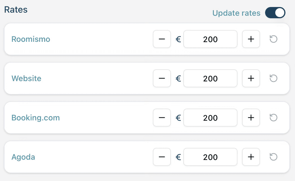Decrease the Agoda rate with minus

[162, 157]
